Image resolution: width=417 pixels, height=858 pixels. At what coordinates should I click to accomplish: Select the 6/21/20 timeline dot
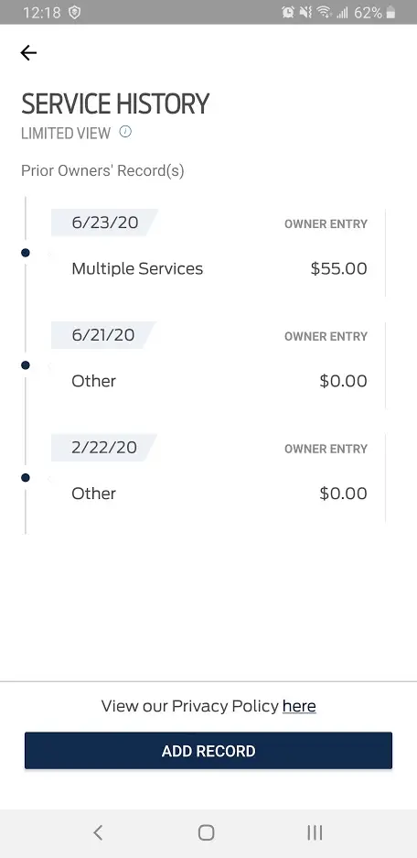pos(25,365)
